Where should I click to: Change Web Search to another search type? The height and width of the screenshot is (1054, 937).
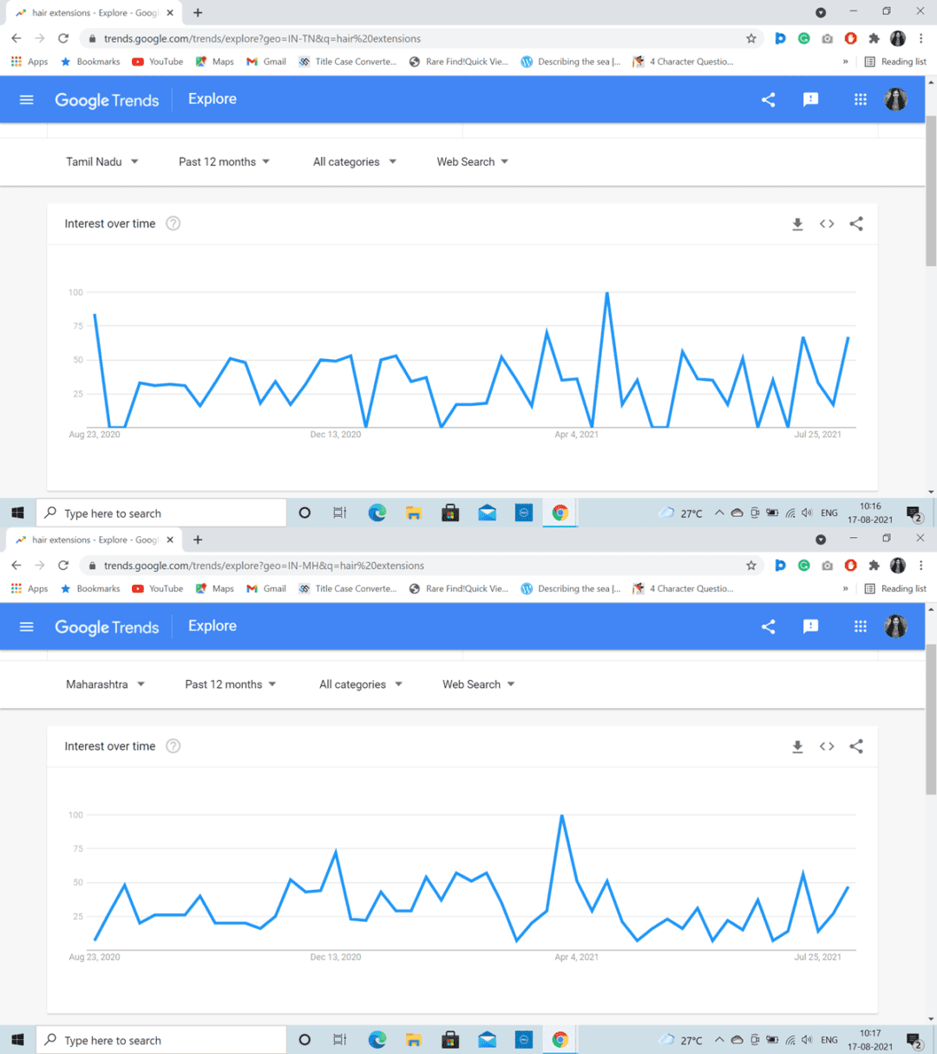click(x=471, y=161)
